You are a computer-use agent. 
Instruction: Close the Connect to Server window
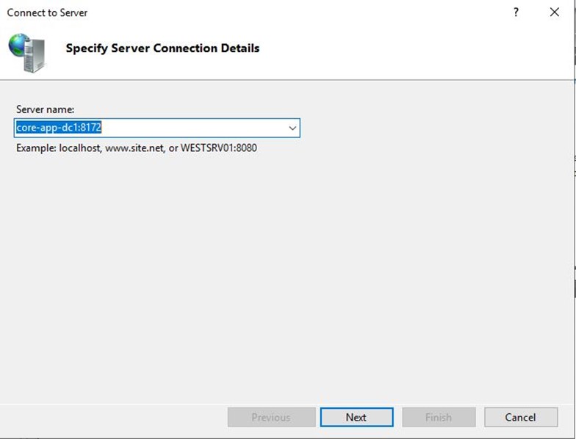(554, 12)
